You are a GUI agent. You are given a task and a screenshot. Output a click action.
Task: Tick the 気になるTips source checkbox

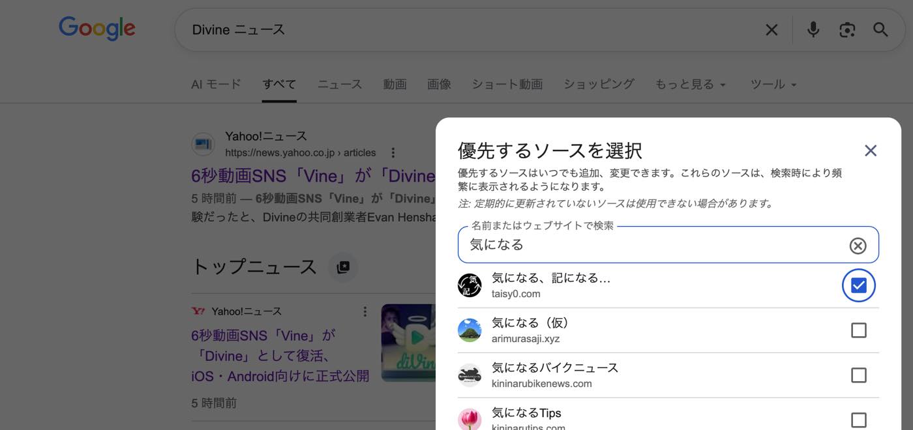pos(858,420)
